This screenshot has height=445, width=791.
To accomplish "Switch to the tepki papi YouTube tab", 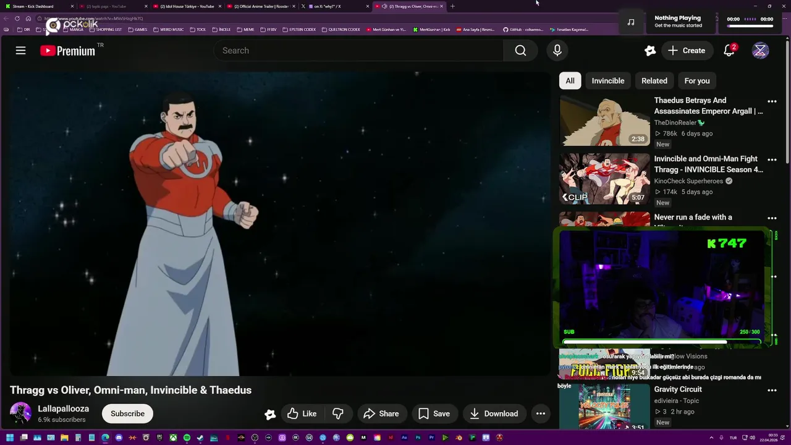I will tap(113, 6).
